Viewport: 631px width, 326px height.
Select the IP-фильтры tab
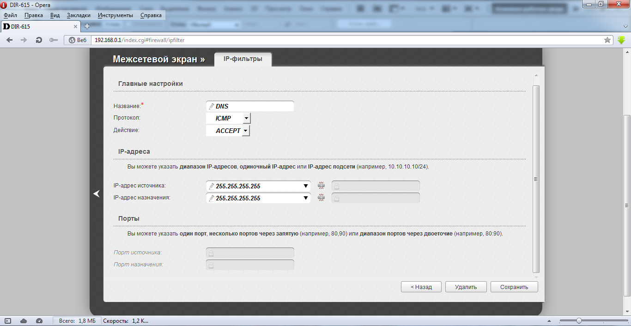coord(243,59)
